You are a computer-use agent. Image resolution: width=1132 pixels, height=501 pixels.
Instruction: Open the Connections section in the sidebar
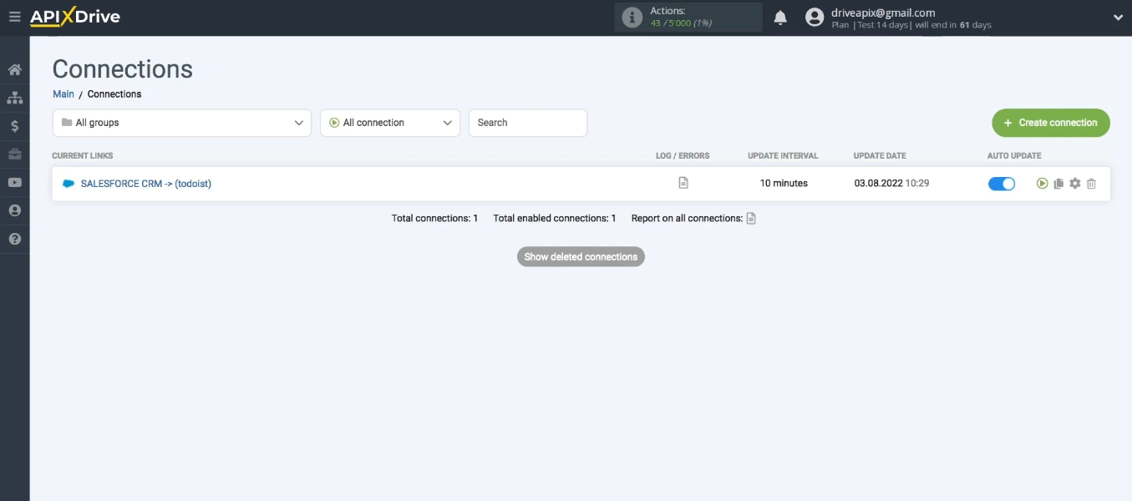pos(14,98)
